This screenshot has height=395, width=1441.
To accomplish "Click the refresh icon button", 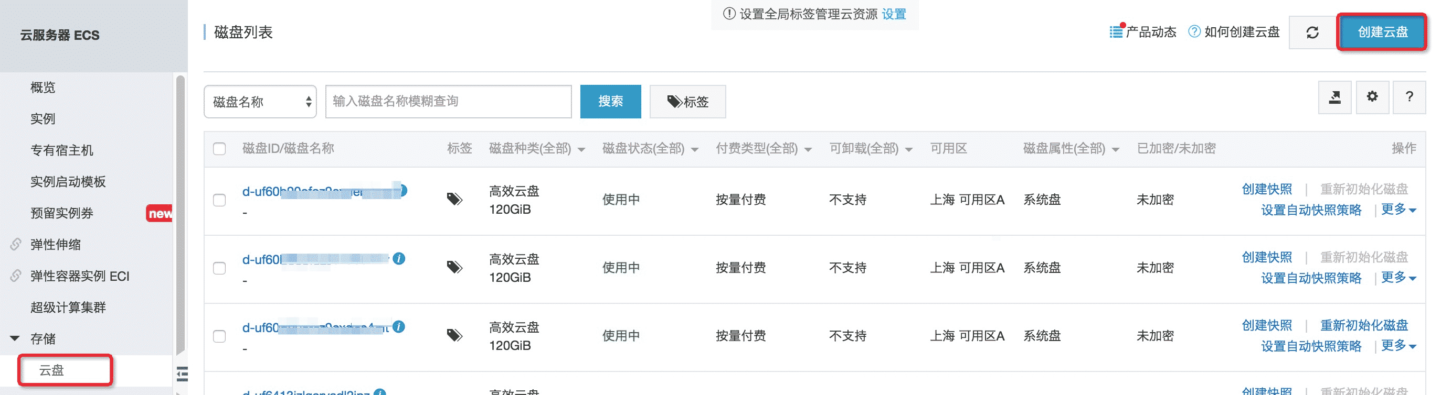I will coord(1312,33).
